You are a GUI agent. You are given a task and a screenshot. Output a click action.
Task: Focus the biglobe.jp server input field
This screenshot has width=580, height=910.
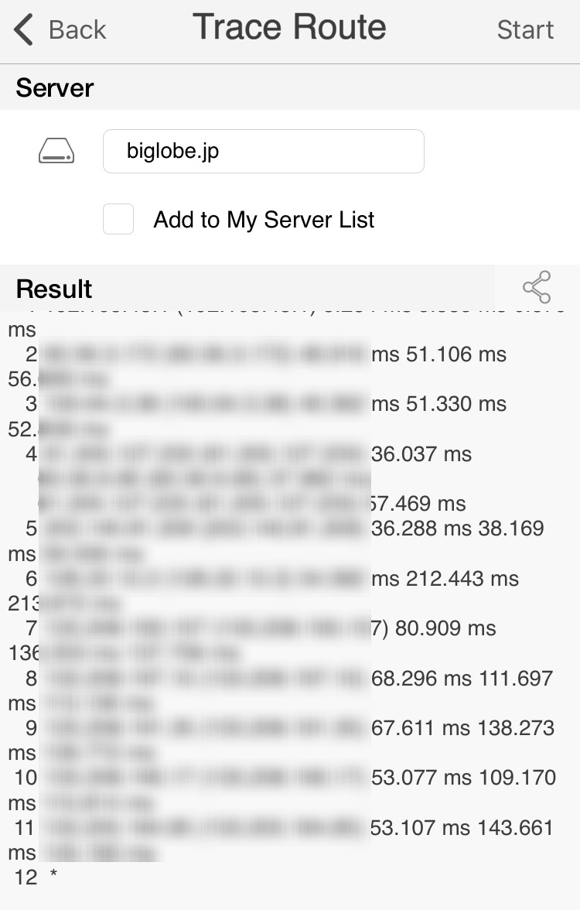click(x=263, y=152)
